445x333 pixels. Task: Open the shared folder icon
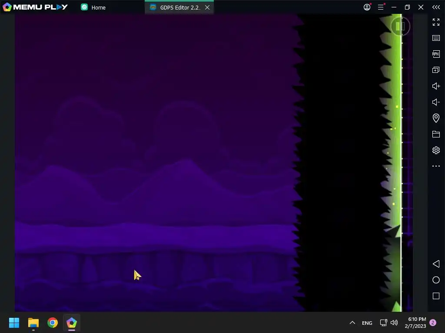[436, 134]
